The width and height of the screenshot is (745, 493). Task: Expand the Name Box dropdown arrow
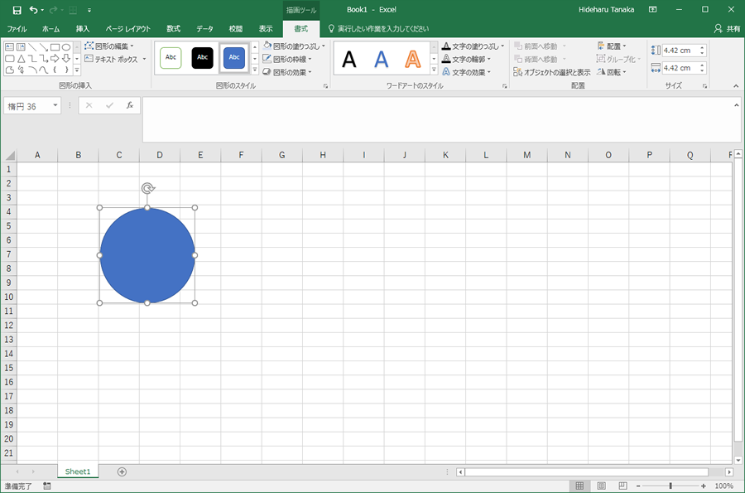click(x=55, y=105)
